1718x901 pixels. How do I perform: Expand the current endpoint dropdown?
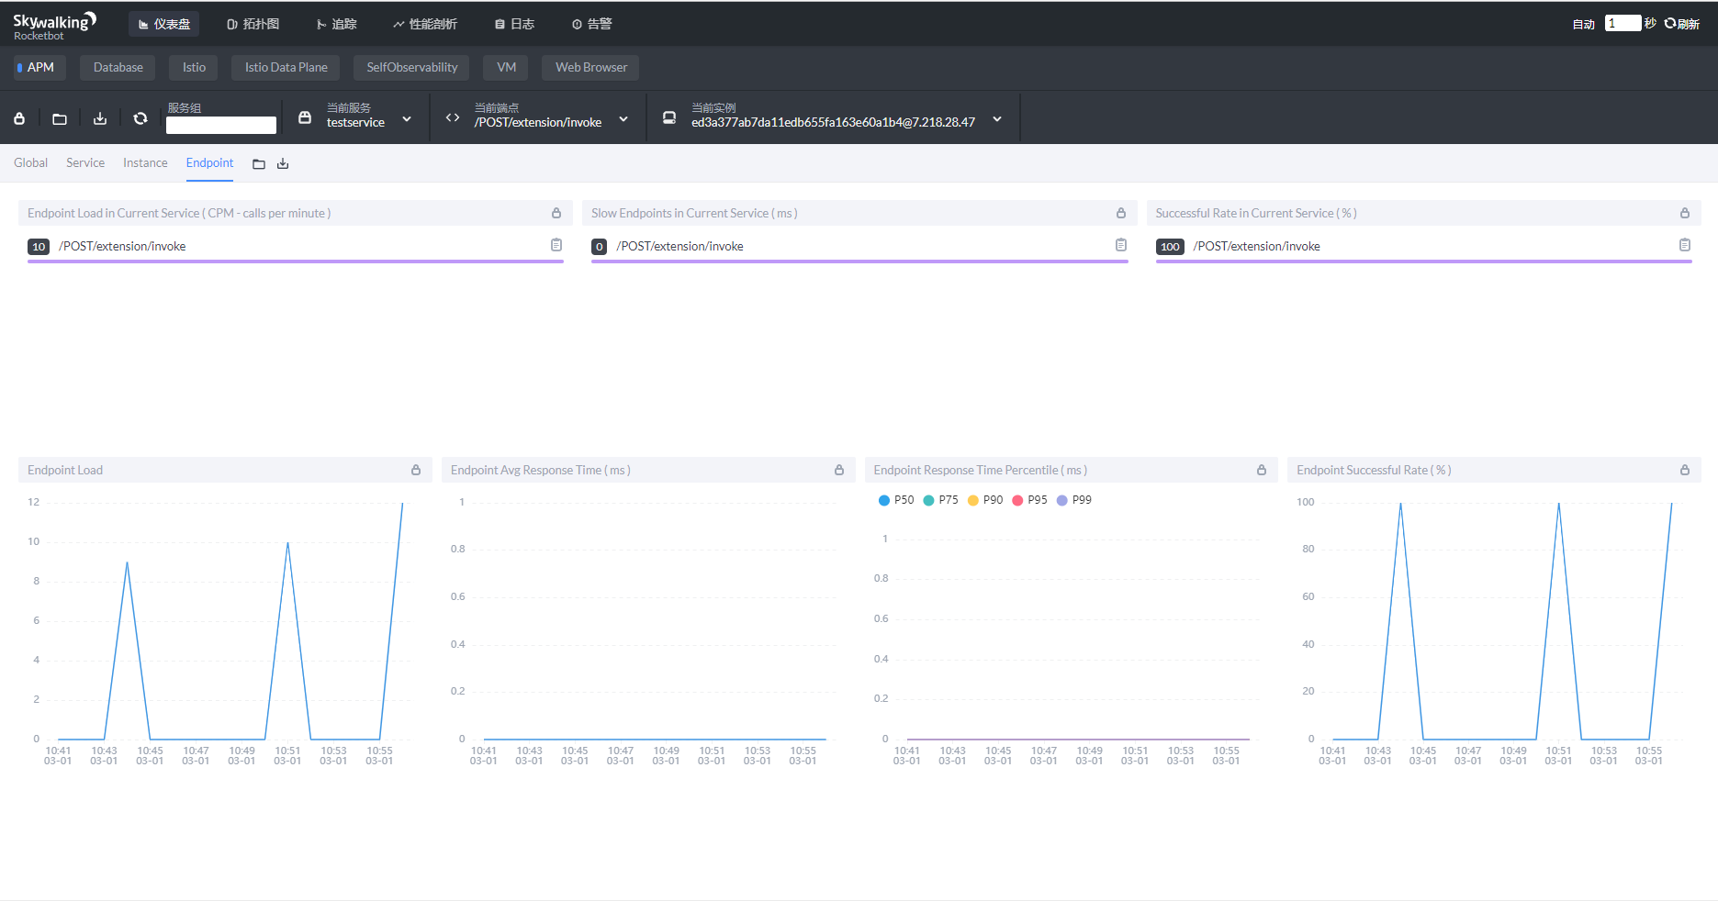pyautogui.click(x=623, y=119)
